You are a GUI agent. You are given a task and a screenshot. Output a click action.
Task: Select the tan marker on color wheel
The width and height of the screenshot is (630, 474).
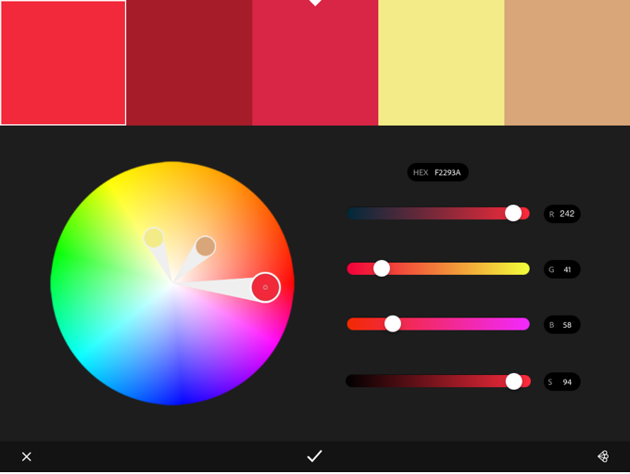click(x=206, y=246)
